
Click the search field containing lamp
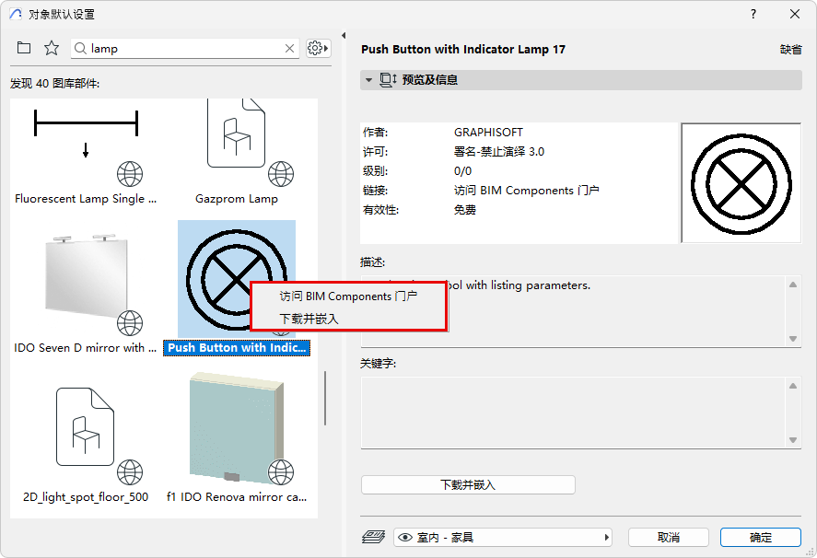pyautogui.click(x=185, y=49)
